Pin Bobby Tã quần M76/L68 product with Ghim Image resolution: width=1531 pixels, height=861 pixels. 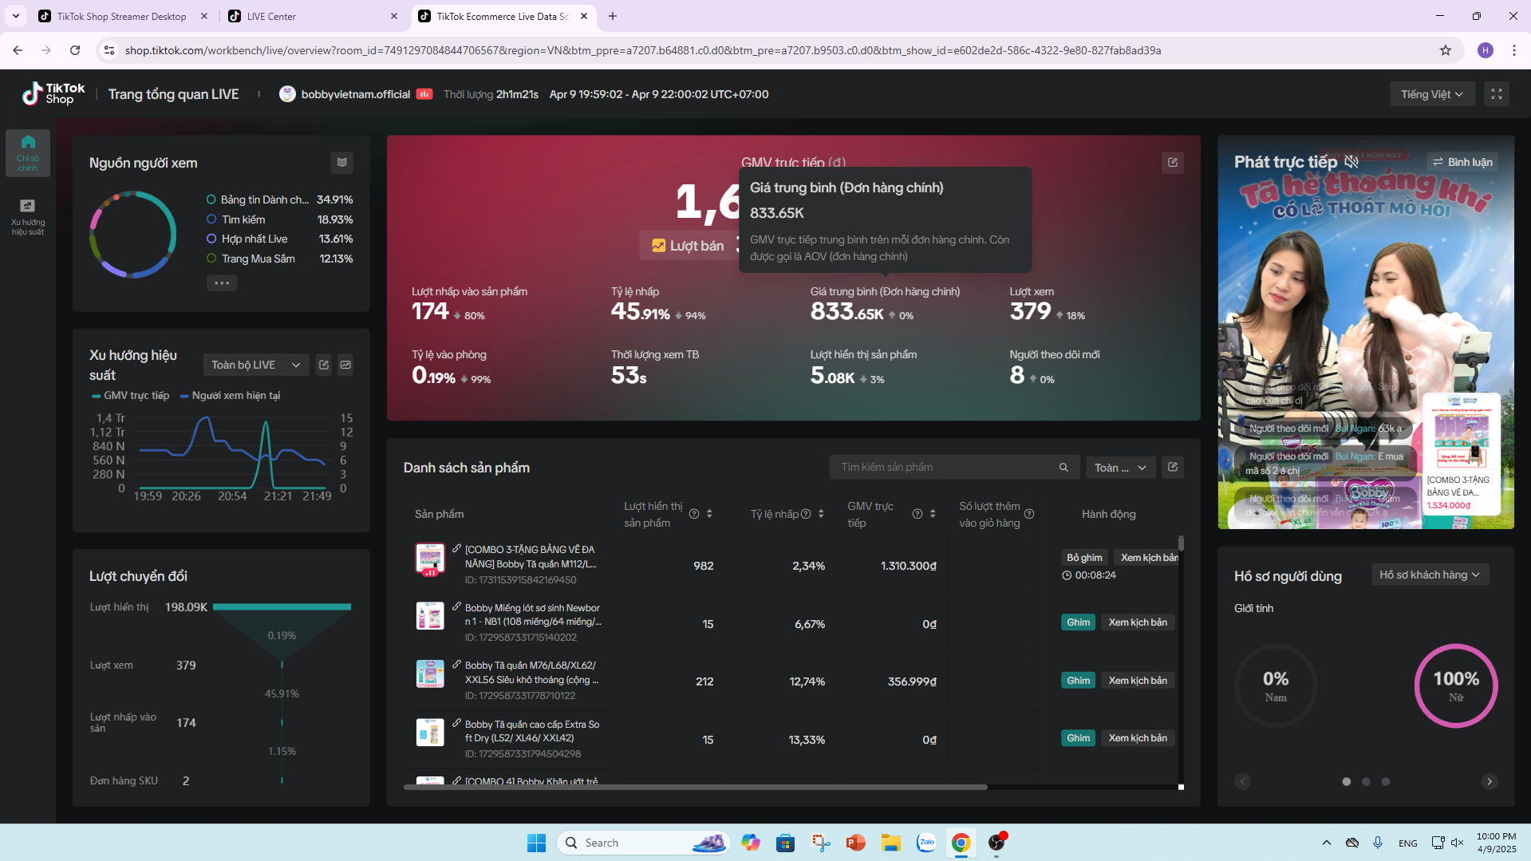pyautogui.click(x=1078, y=681)
